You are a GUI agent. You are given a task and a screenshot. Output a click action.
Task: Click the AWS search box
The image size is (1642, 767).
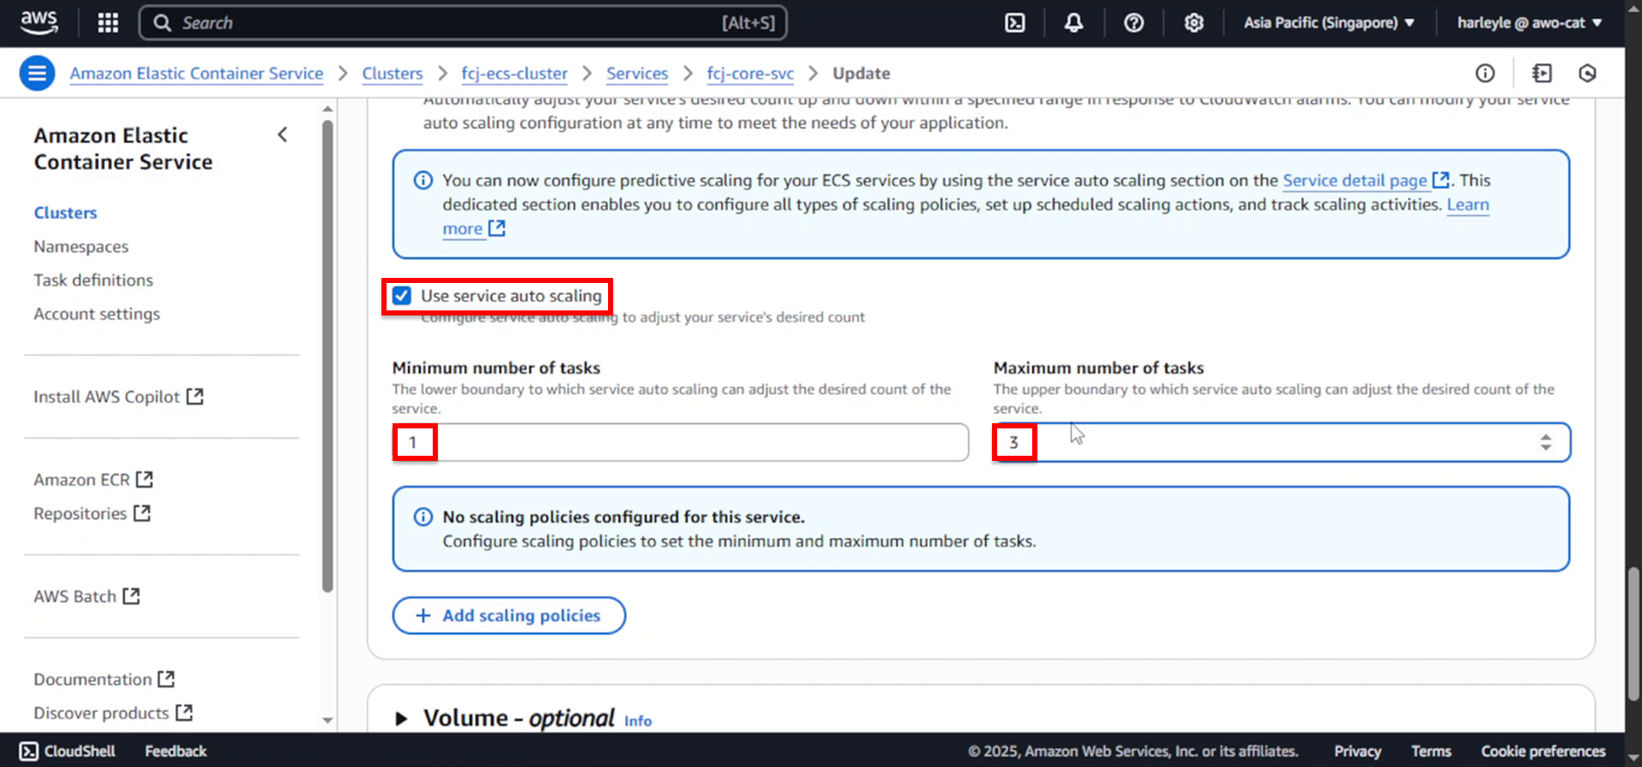(463, 23)
